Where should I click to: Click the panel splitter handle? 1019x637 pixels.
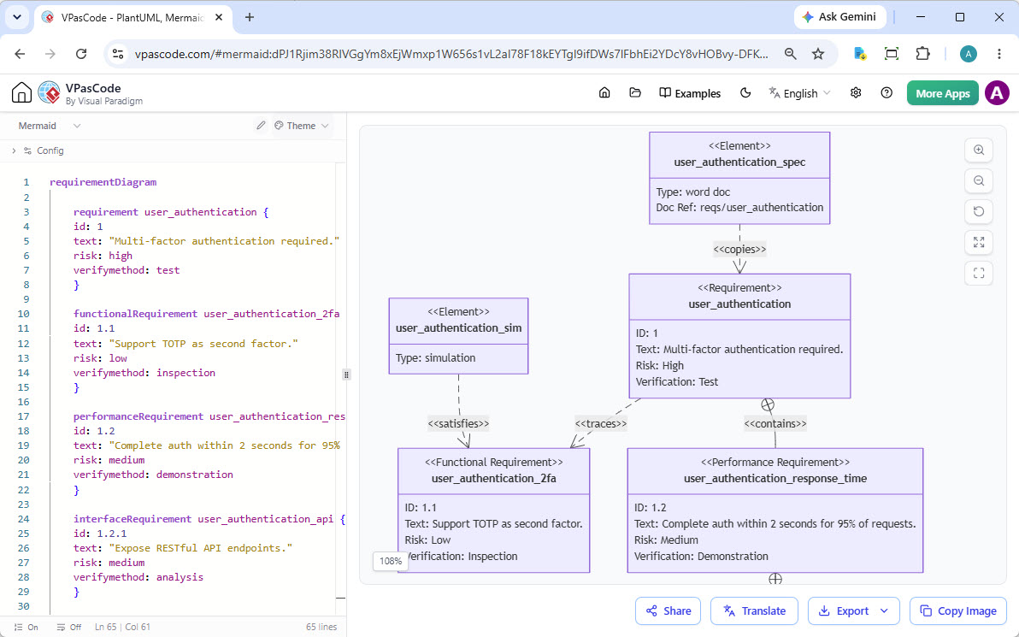tap(346, 375)
